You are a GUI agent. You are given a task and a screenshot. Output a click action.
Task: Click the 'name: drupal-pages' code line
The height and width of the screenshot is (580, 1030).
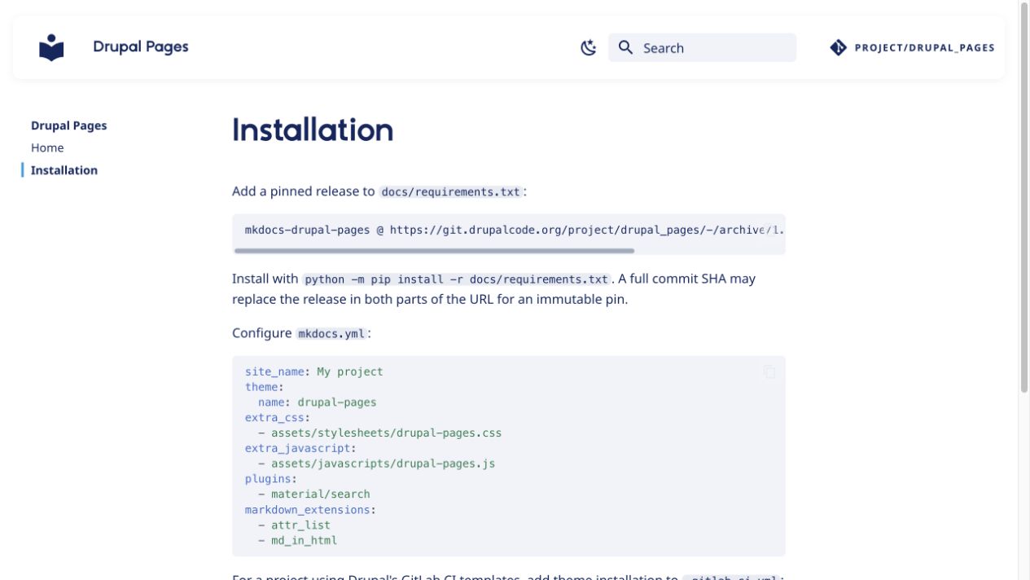pos(318,402)
